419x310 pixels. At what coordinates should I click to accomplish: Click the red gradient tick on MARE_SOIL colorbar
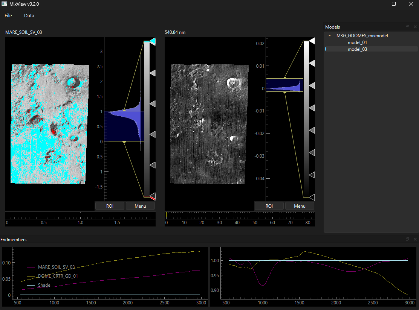click(x=153, y=198)
